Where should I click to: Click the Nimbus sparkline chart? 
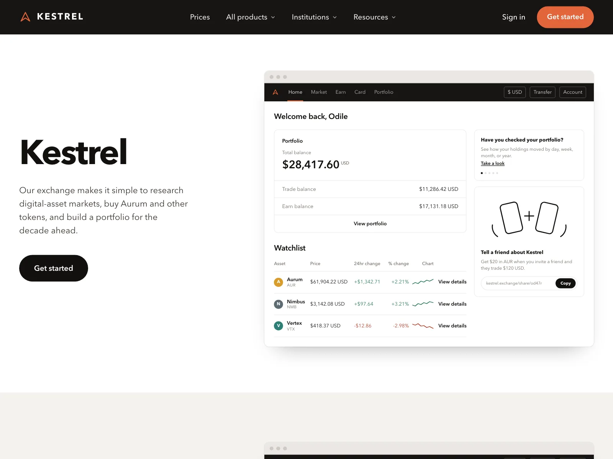(x=423, y=304)
